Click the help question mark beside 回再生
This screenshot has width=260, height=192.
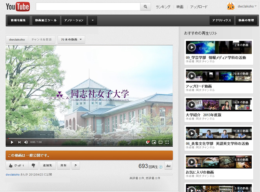161,167
